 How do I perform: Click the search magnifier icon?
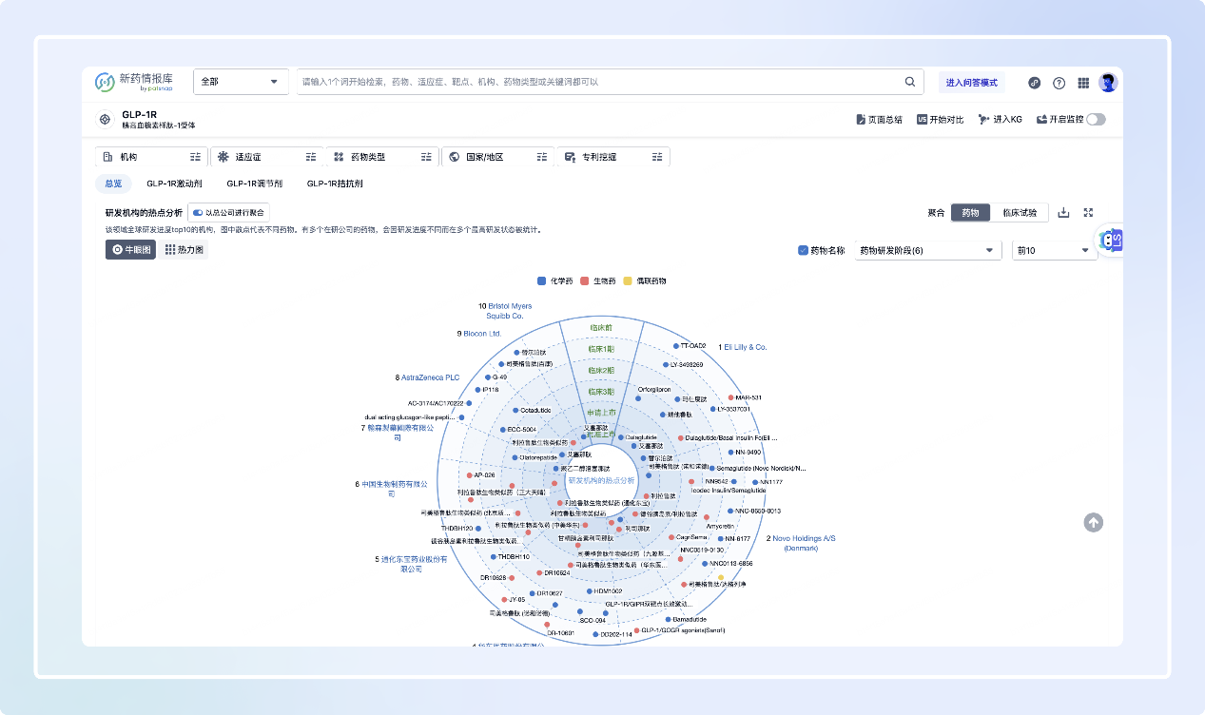pos(910,82)
